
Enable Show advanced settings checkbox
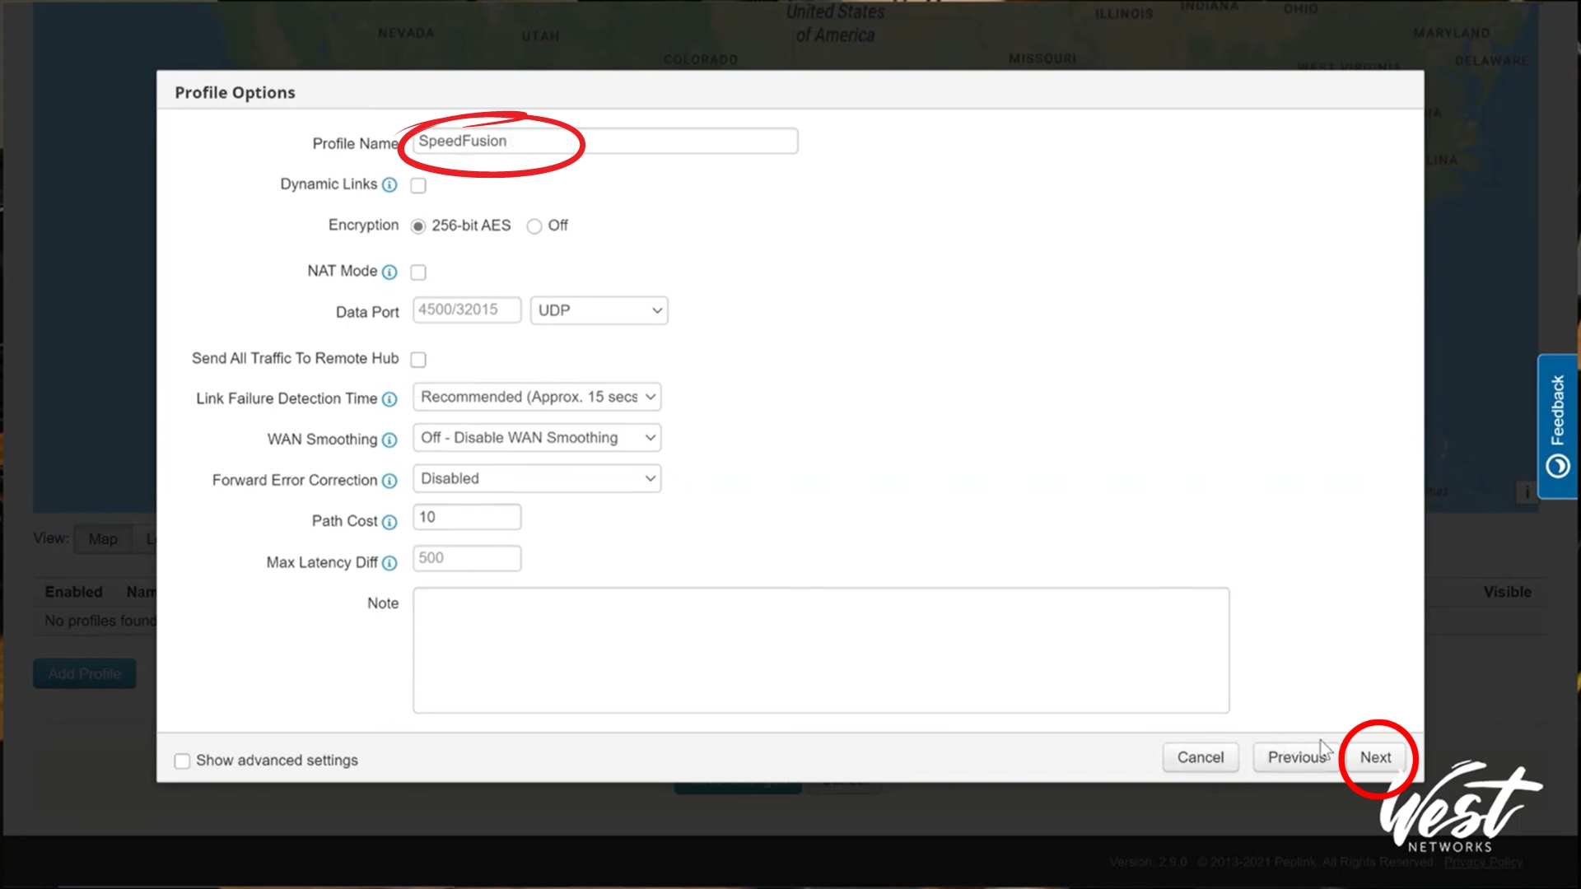[182, 761]
